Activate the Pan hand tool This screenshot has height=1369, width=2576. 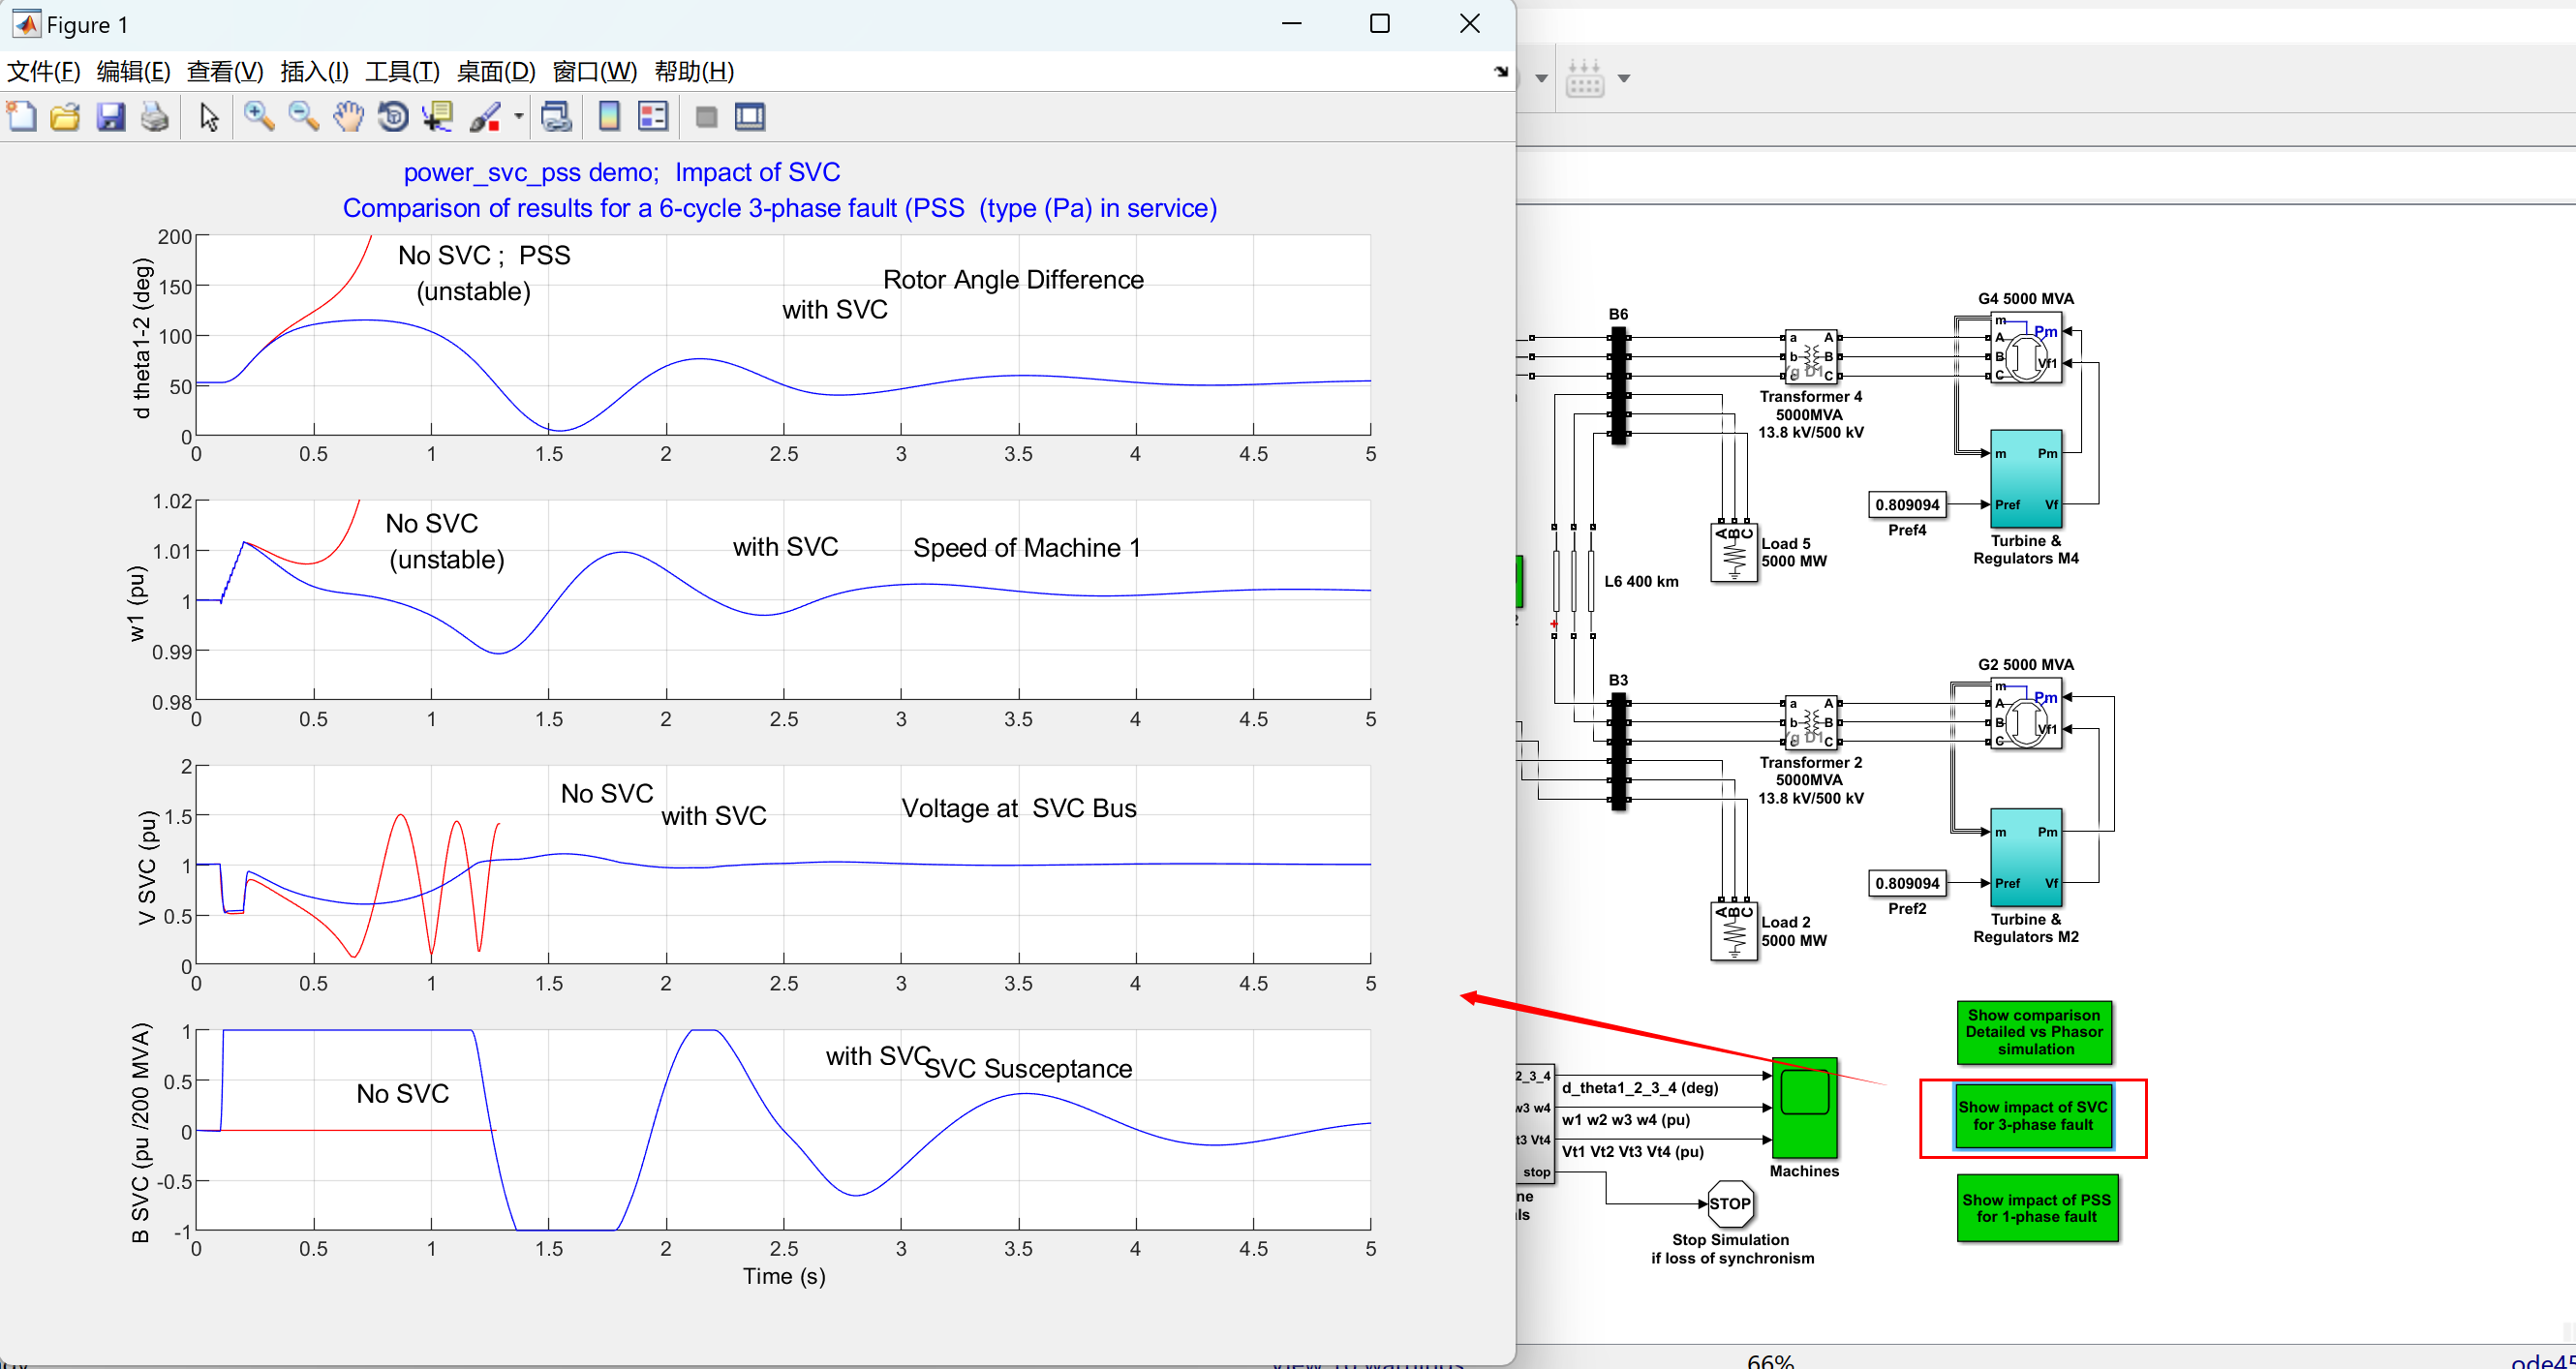pyautogui.click(x=348, y=117)
